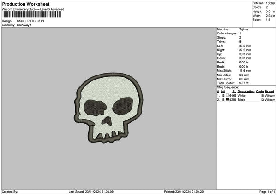Click the EndX value 0.00 in
This screenshot has width=277, height=195.
(244, 63)
